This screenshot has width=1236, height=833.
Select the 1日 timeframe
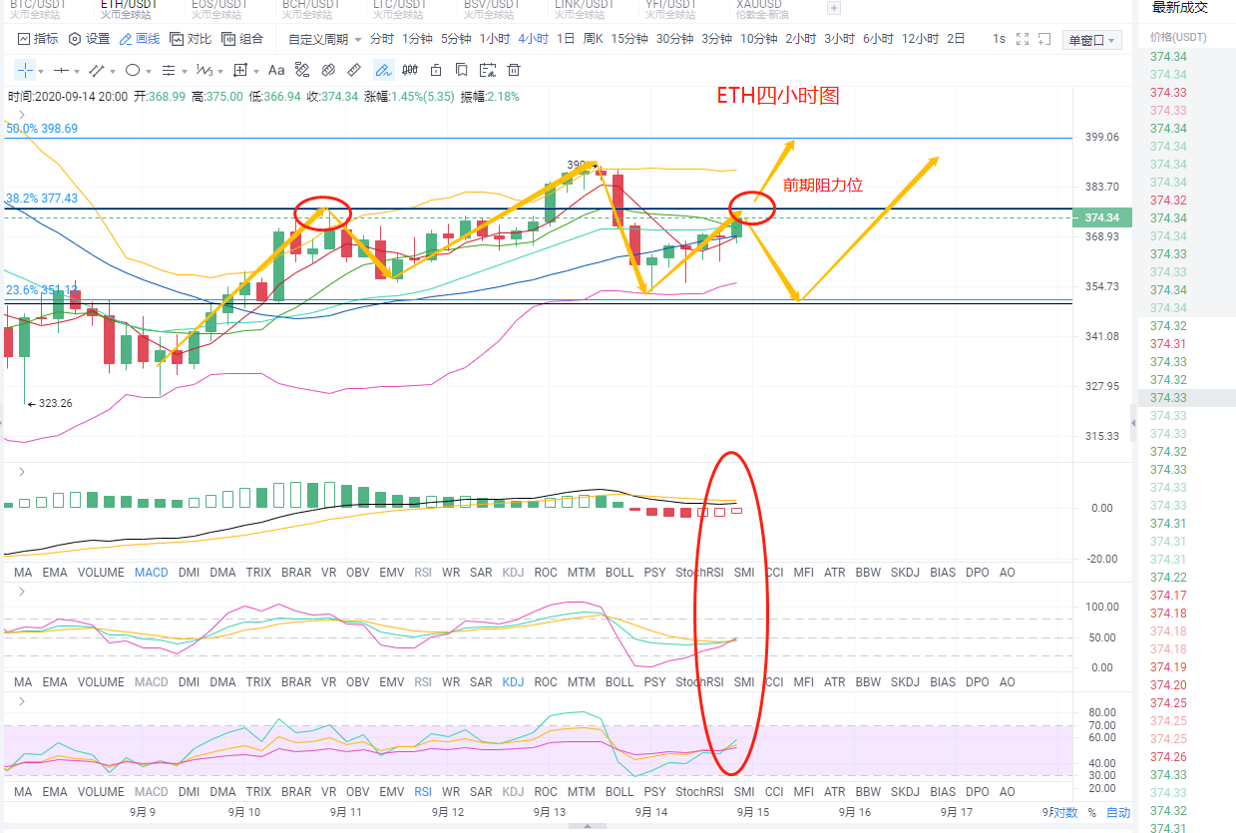565,39
